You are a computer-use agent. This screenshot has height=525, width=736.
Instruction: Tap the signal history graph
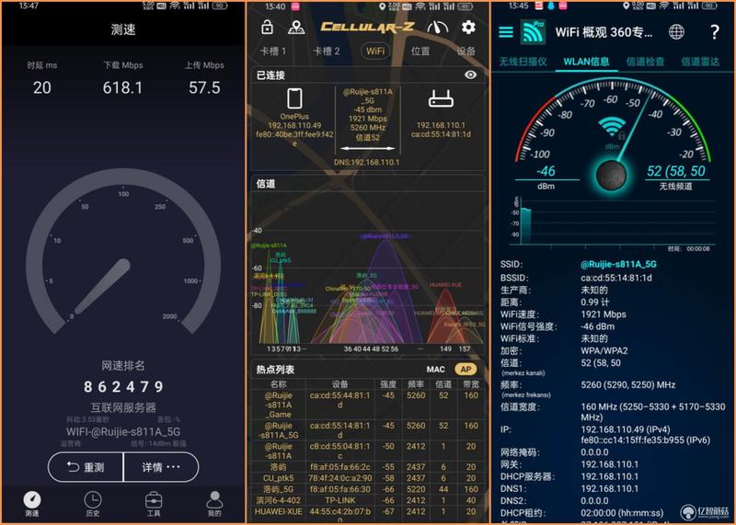pyautogui.click(x=613, y=221)
